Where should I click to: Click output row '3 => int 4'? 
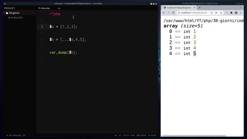[183, 48]
